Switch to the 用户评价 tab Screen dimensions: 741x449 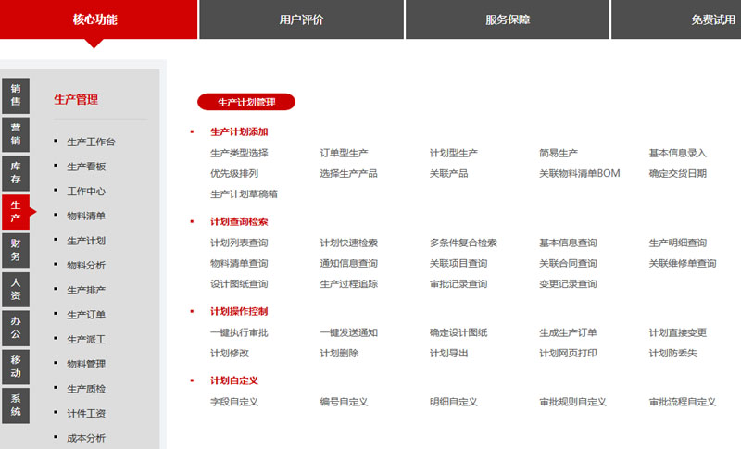pos(301,19)
